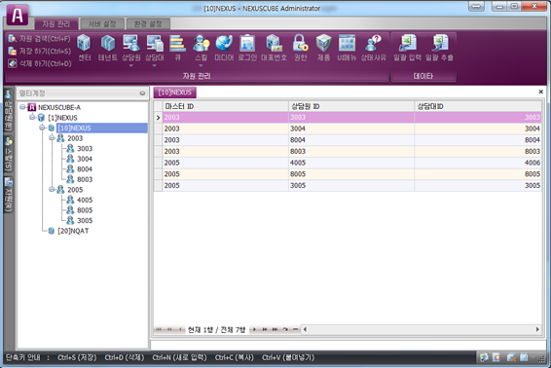This screenshot has height=368, width=551.
Task: Click into the 멀티계정 search field
Action: pos(78,93)
